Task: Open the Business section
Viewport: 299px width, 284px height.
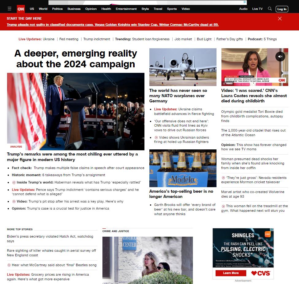Action: pyautogui.click(x=74, y=9)
